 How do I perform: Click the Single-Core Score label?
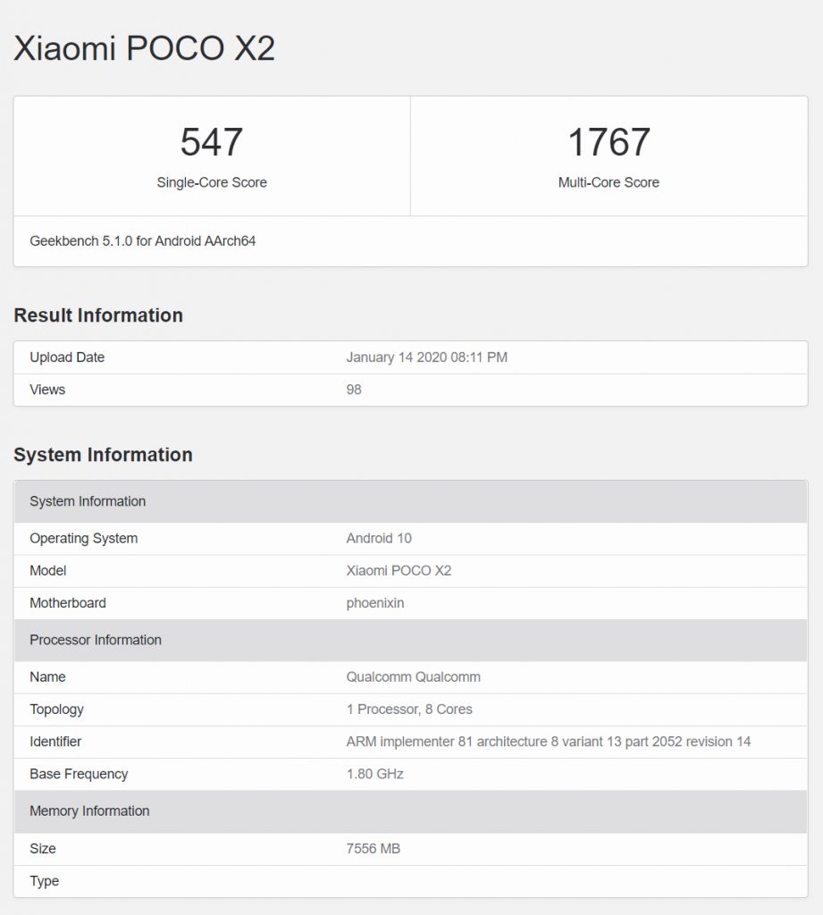click(212, 182)
